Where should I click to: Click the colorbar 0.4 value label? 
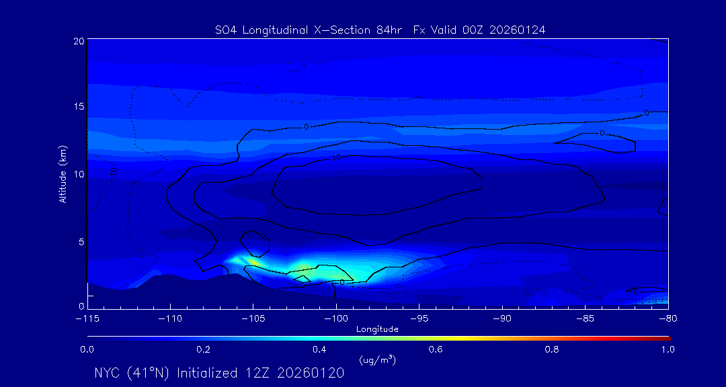click(x=319, y=349)
